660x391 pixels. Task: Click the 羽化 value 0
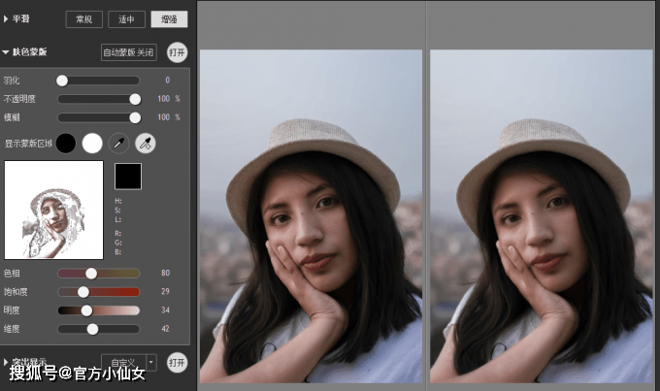coord(168,80)
